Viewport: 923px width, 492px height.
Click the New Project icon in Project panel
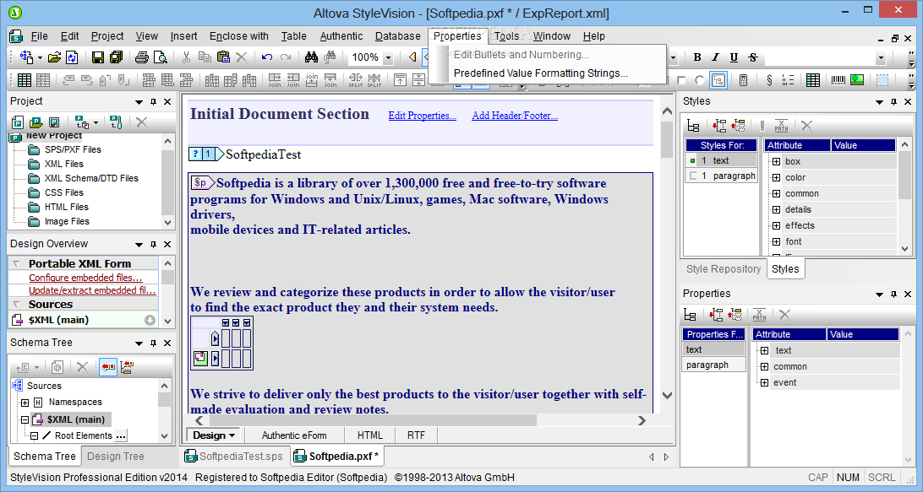coord(18,122)
